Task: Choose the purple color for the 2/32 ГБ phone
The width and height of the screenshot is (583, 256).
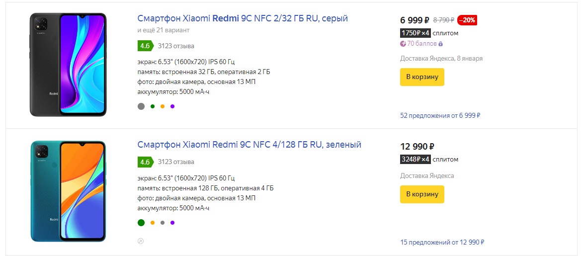Action: pyautogui.click(x=172, y=106)
